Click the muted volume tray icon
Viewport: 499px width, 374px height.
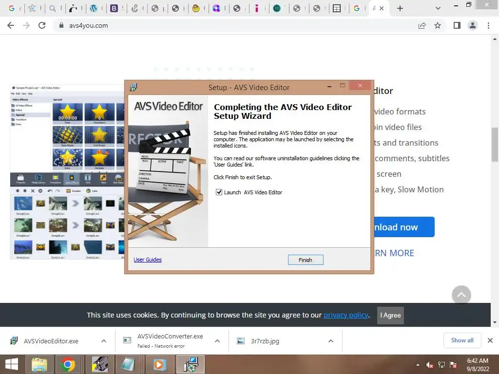click(x=430, y=365)
